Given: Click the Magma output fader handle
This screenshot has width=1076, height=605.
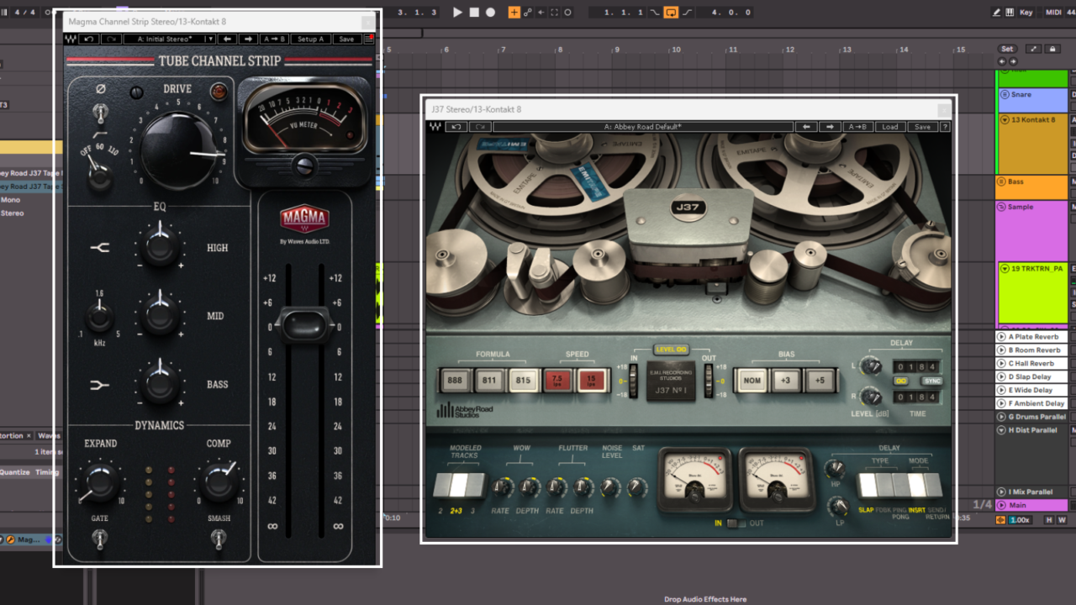Looking at the screenshot, I should point(305,325).
